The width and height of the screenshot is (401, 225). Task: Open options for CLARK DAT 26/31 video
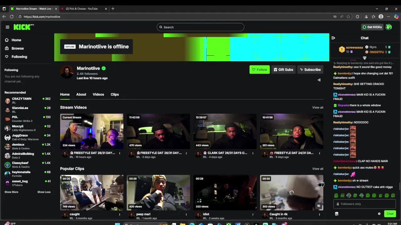click(x=253, y=153)
